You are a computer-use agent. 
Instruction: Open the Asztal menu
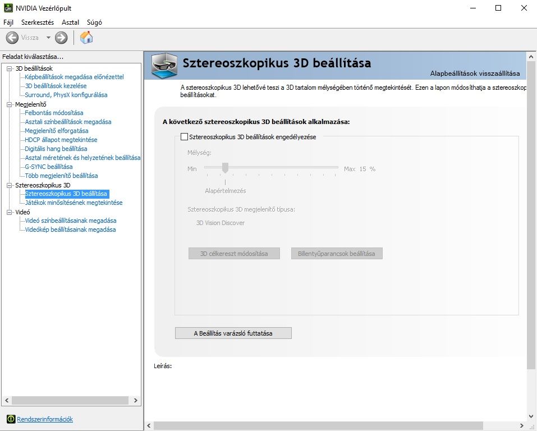point(70,22)
